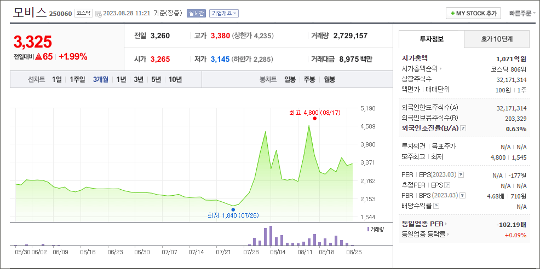Click help icon next to 추정PER EPS
The width and height of the screenshot is (540, 269).
tap(447, 185)
